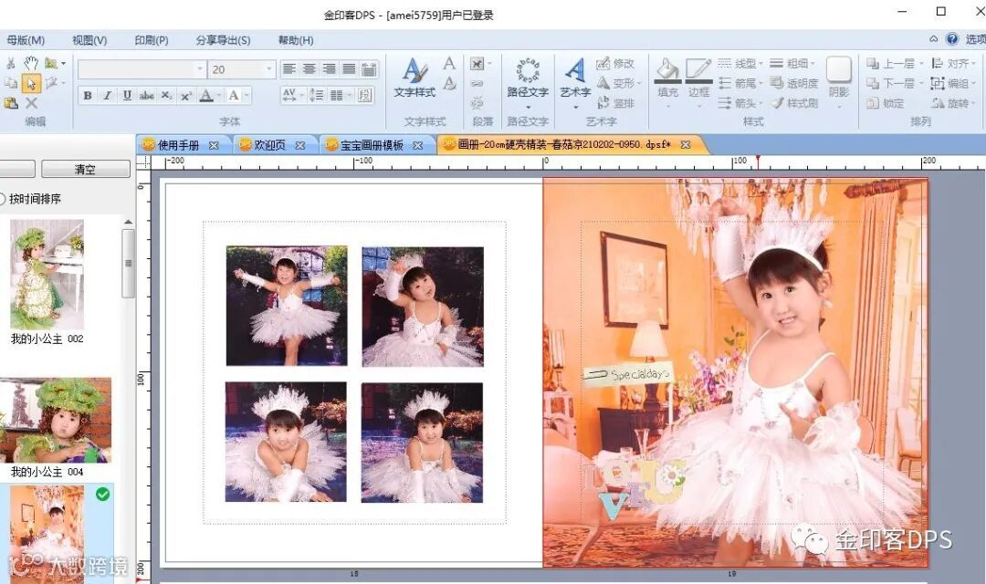
Task: Toggle italic formatting
Action: coord(107,96)
